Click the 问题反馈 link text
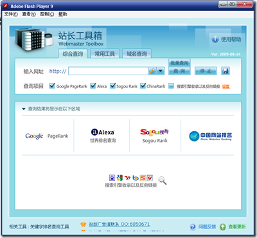257x238 pixels. (207, 226)
